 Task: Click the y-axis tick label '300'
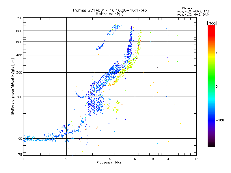coord(19,72)
